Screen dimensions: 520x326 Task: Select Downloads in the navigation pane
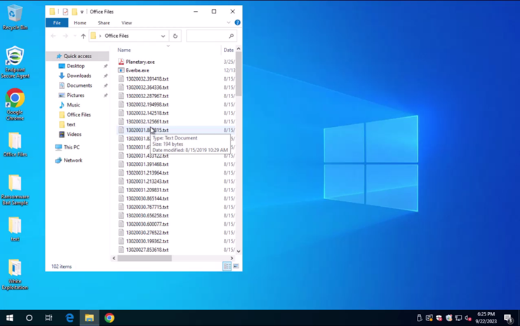coord(79,76)
